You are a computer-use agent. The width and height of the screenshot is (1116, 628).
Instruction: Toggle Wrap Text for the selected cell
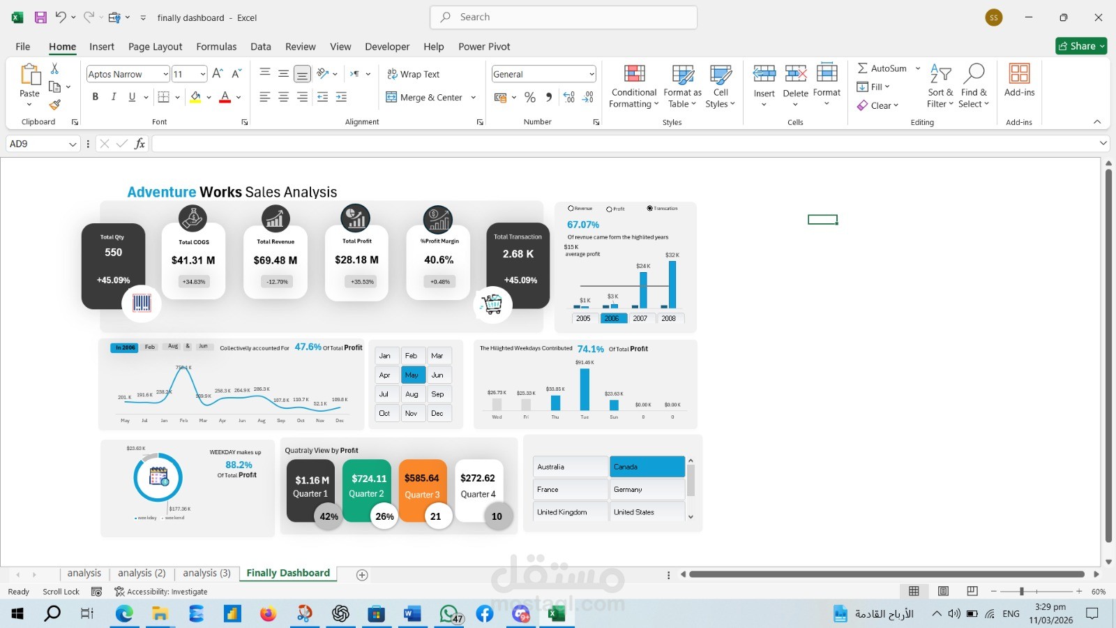click(414, 73)
